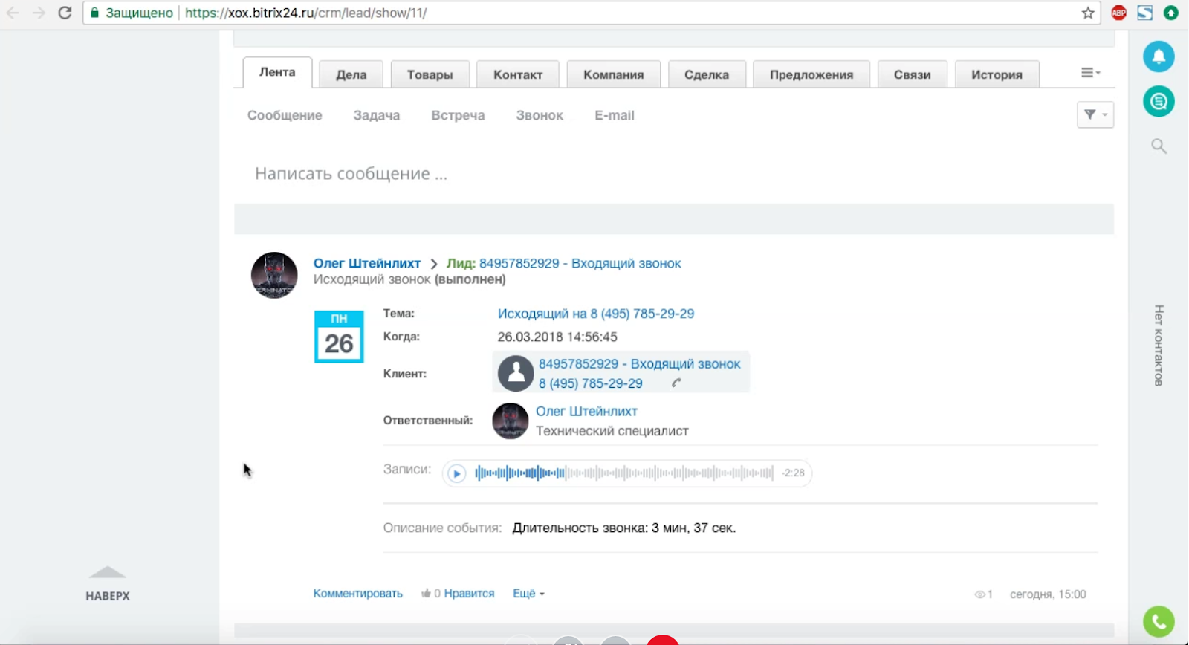Play the call recording
Viewport: 1189px width, 645px height.
coord(457,473)
